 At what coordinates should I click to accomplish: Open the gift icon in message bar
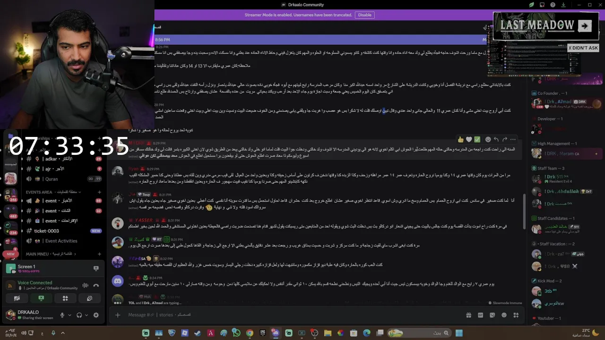468,315
